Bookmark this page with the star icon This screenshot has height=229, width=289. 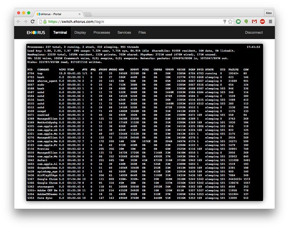[230, 21]
